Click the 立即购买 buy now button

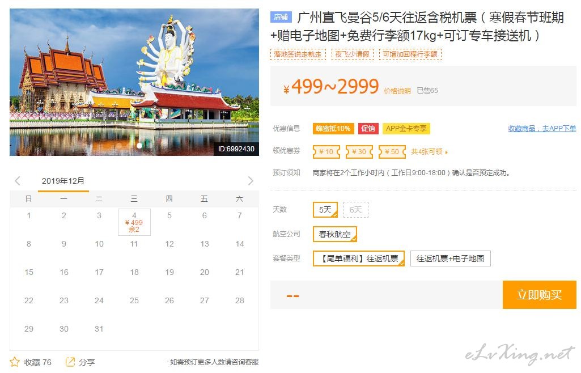pos(540,295)
